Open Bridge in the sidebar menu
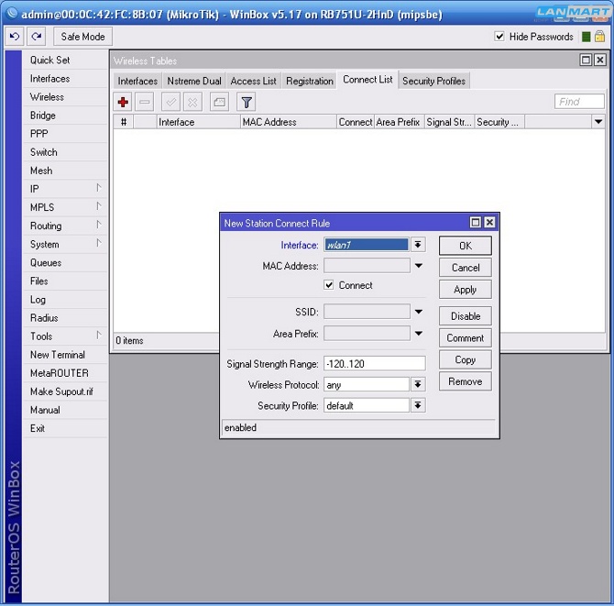The height and width of the screenshot is (606, 614). click(43, 116)
